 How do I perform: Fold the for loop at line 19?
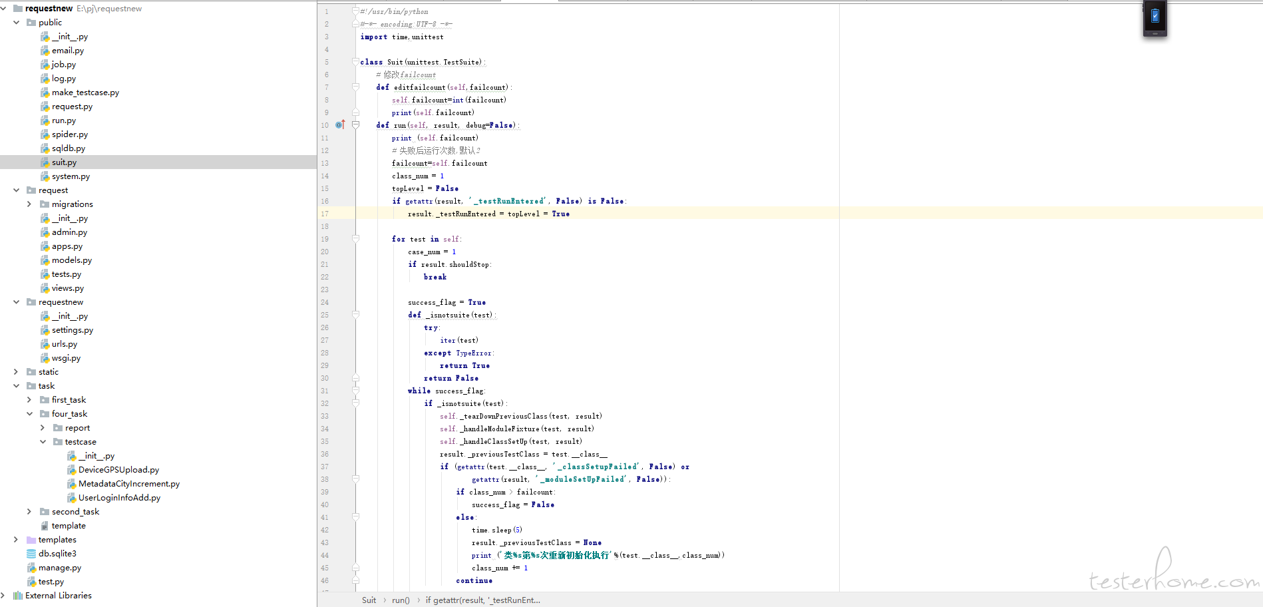tap(355, 239)
